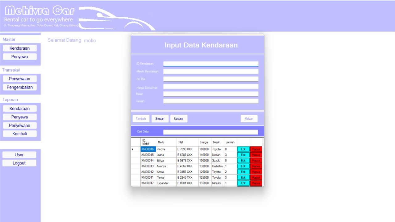Screen dimensions: 395x222
Task: Click the Harga Sewa/hari input field
Action: click(211, 86)
